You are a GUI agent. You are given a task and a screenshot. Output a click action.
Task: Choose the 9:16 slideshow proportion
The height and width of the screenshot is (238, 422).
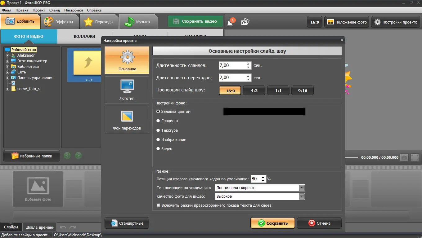pos(303,90)
